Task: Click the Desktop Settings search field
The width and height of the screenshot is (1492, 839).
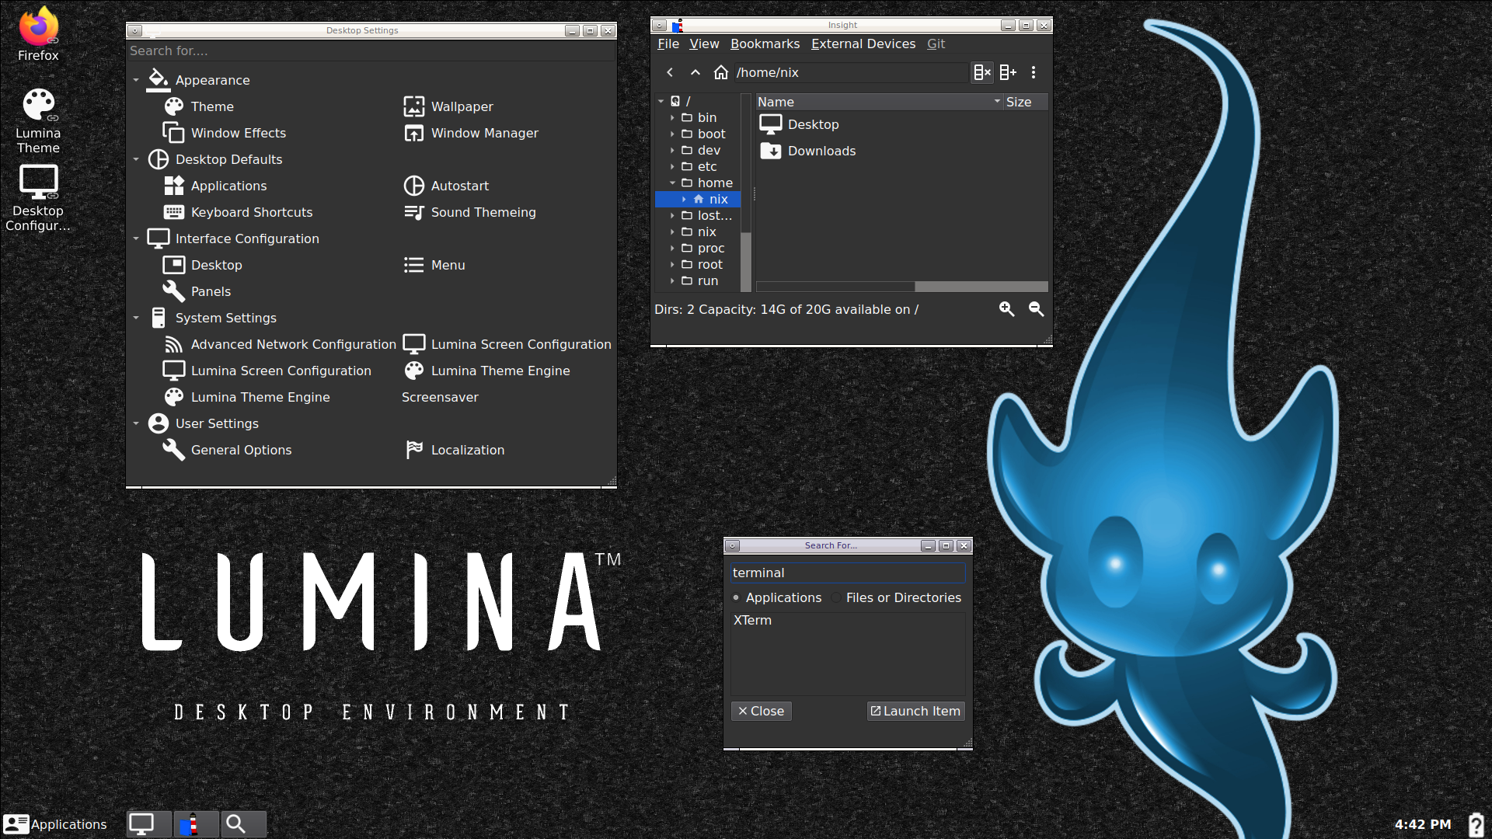Action: pos(370,50)
